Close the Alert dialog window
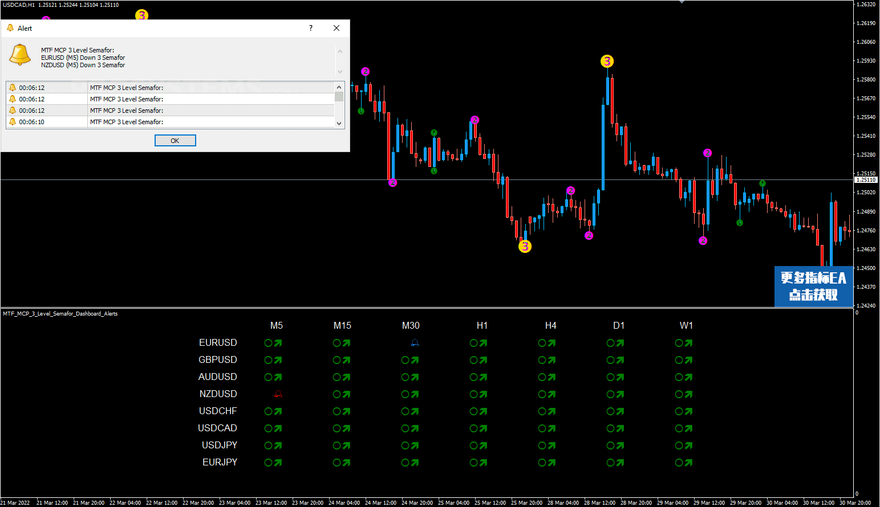The height and width of the screenshot is (507, 880). (x=336, y=28)
